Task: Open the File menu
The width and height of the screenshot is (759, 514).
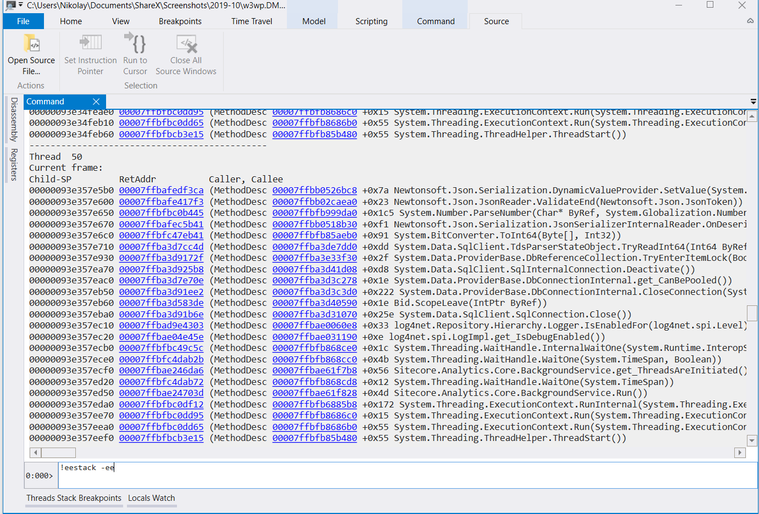Action: point(23,21)
